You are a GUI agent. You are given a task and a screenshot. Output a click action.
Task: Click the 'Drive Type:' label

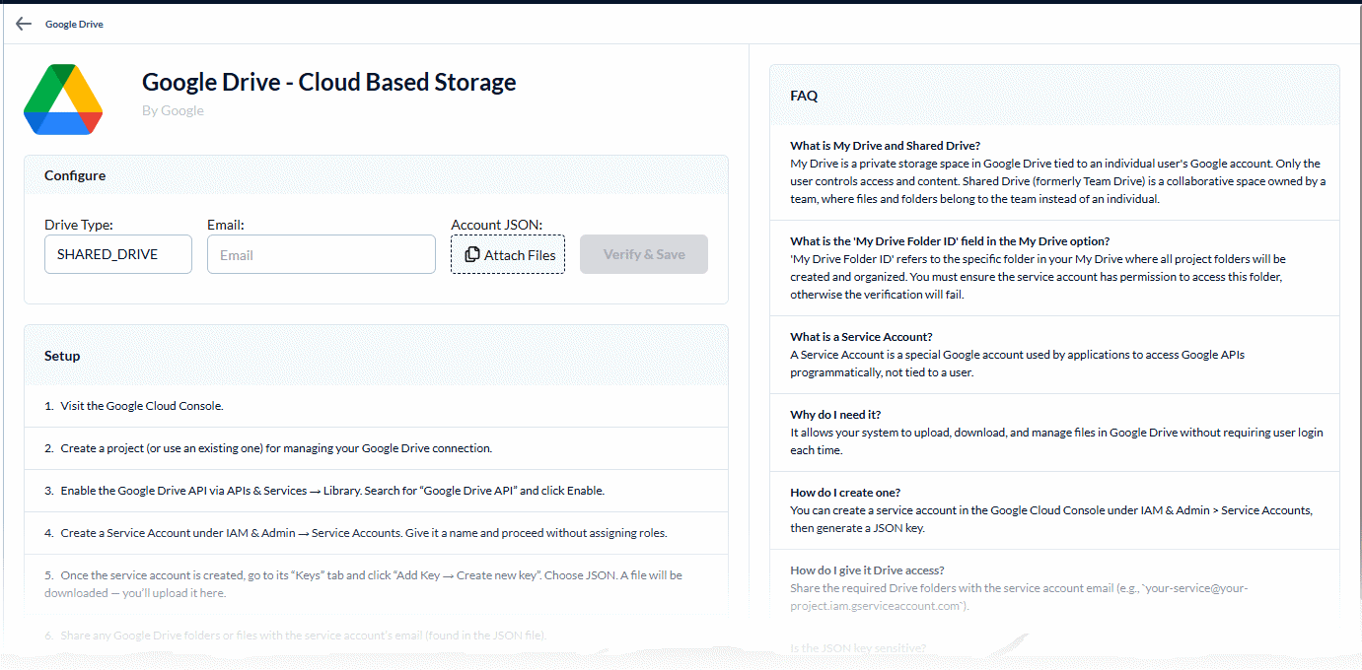tap(79, 225)
